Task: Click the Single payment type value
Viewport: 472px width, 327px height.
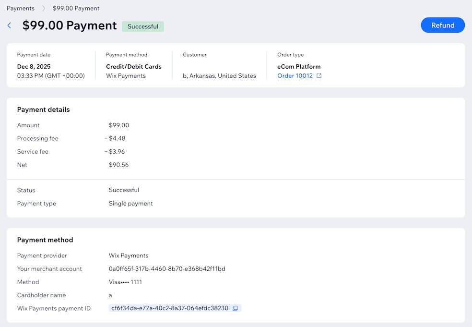Action: pyautogui.click(x=130, y=203)
